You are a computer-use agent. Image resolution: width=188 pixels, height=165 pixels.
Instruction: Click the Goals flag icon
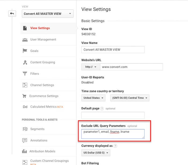pos(25,51)
